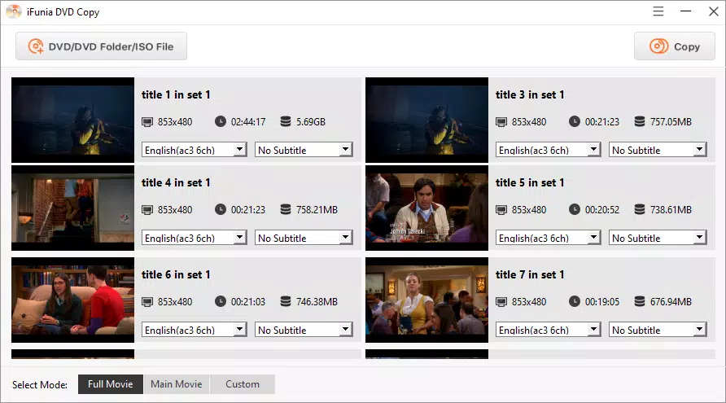Screen dimensions: 726x403
Task: Select Full Movie mode
Action: pos(110,384)
